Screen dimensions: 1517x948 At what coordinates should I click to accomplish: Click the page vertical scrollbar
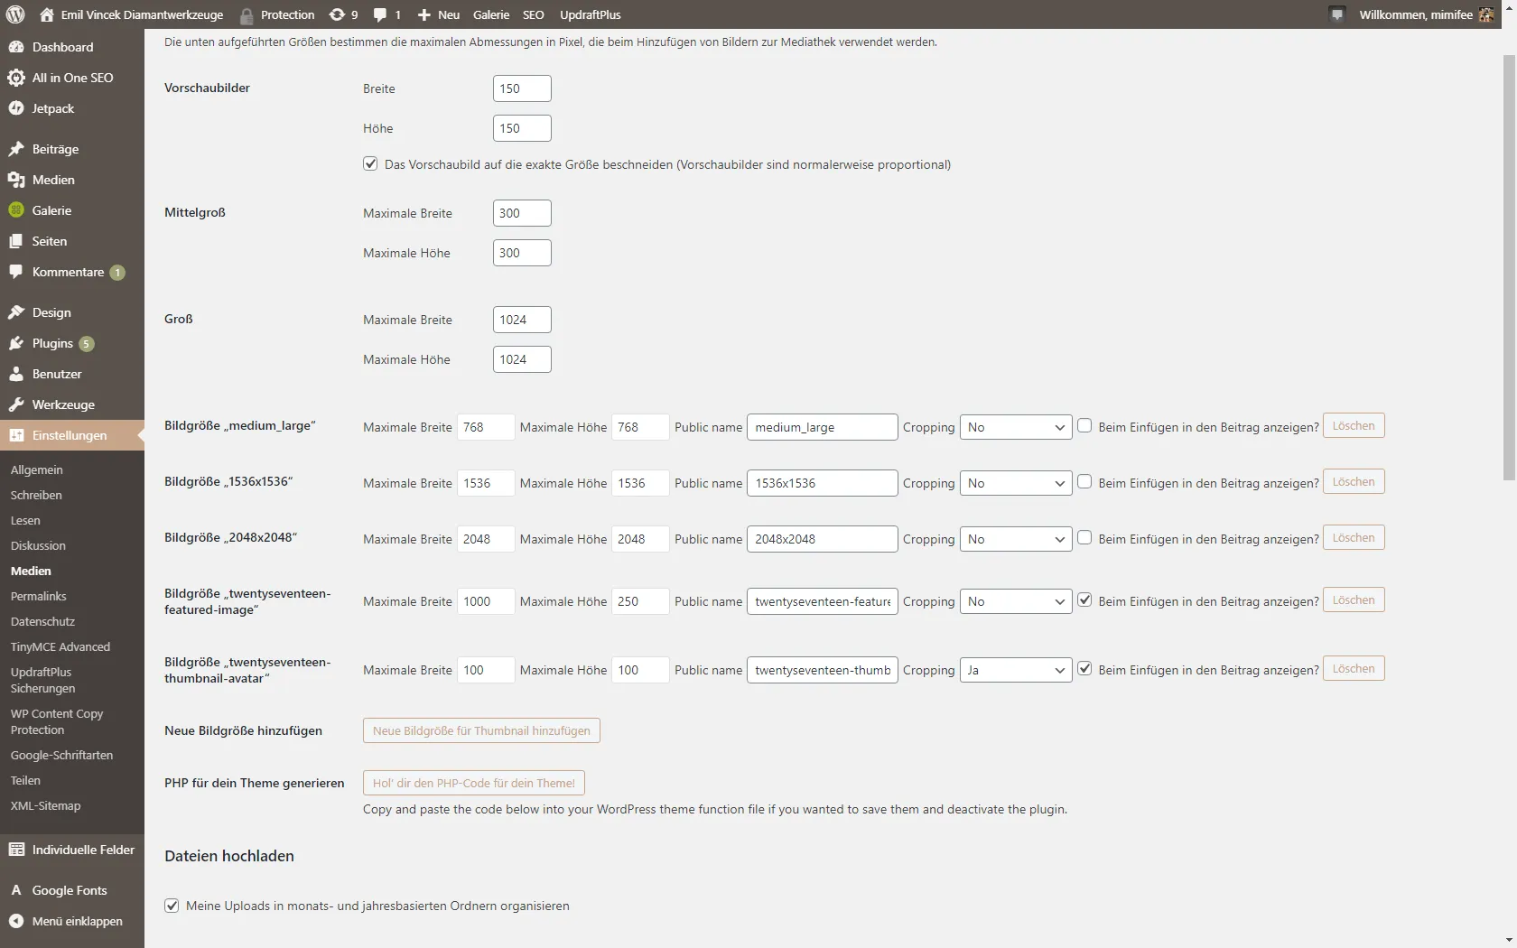[x=1510, y=267]
